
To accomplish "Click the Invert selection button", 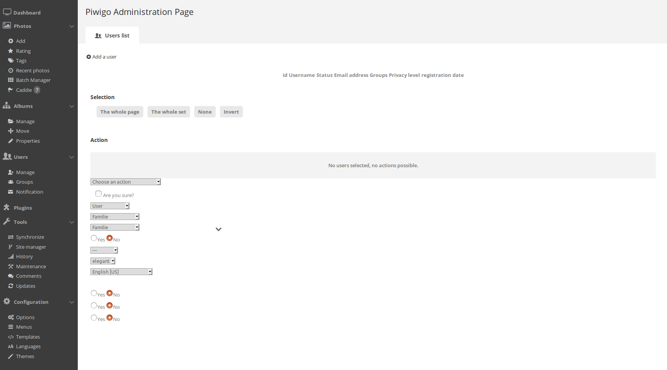I will 231,112.
